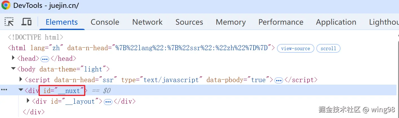Select the closing div tag line

click(x=33, y=112)
